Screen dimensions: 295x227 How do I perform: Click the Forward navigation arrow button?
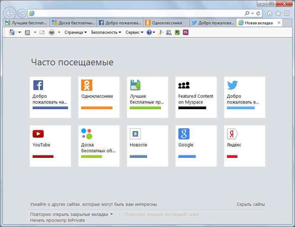22,13
